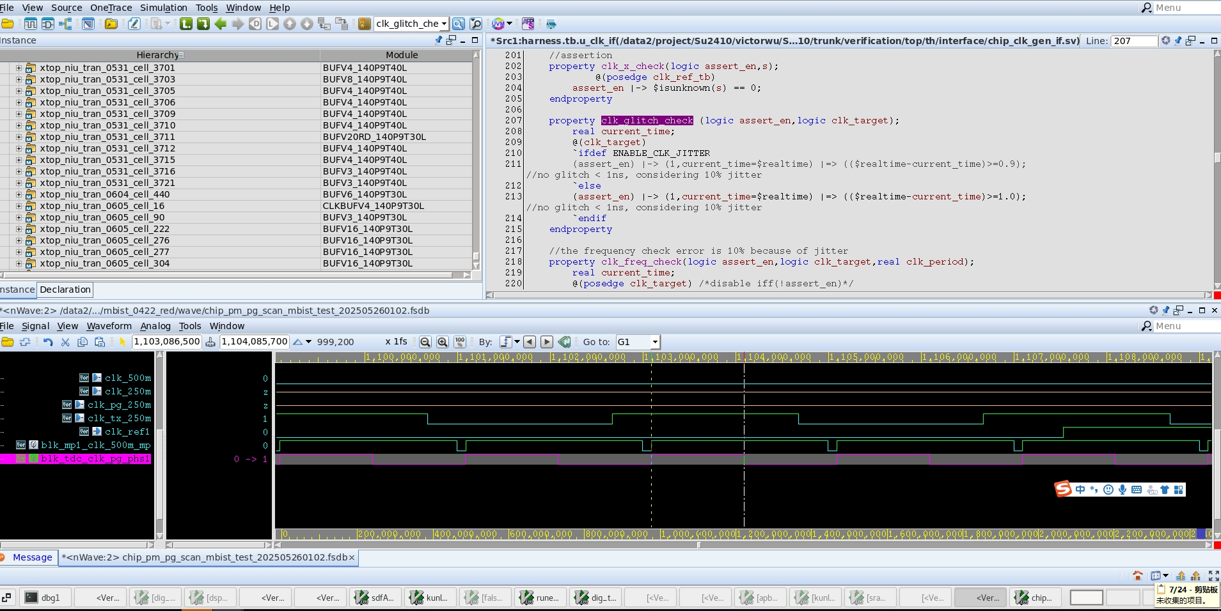Image resolution: width=1221 pixels, height=611 pixels.
Task: Click the find magnifier icon next to search box
Action: click(x=459, y=24)
